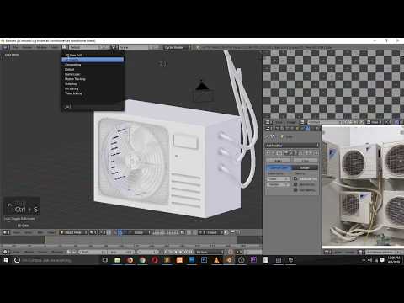
Task: Click the screen layout browse icon
Action: point(64,47)
